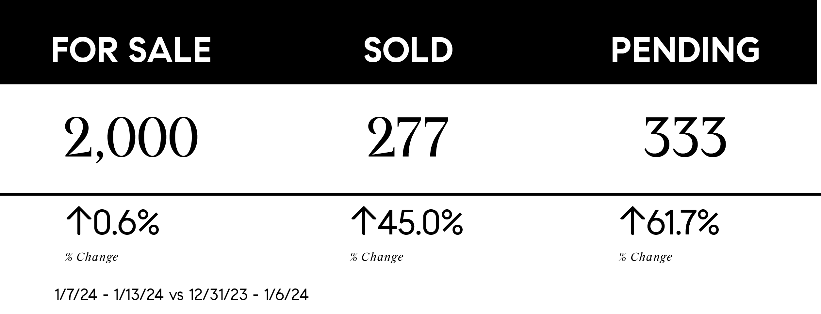Click the % Change label under Sold

(377, 257)
